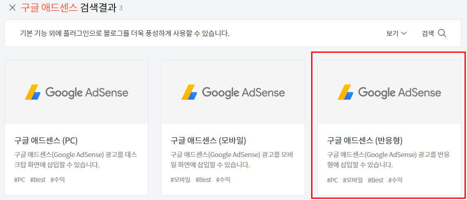Click #수익 tag on the PC card
The height and width of the screenshot is (200, 467).
pyautogui.click(x=58, y=180)
